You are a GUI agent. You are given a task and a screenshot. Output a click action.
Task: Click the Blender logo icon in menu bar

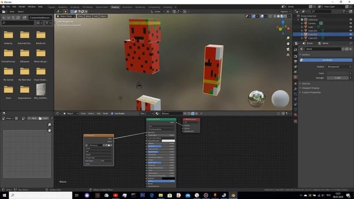(x=3, y=7)
